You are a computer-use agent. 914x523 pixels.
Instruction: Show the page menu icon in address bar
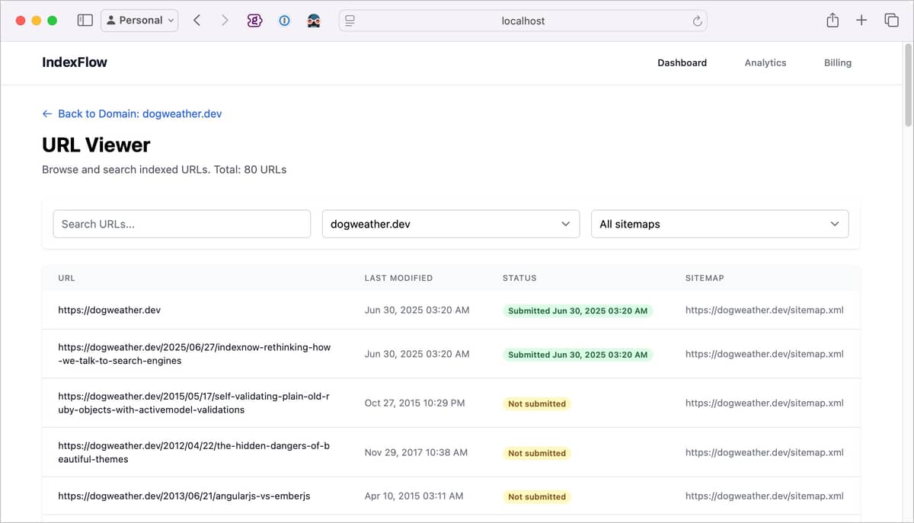coord(350,21)
